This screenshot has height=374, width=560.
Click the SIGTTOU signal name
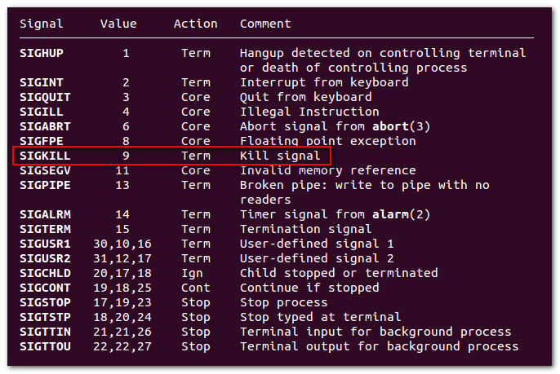pos(45,346)
